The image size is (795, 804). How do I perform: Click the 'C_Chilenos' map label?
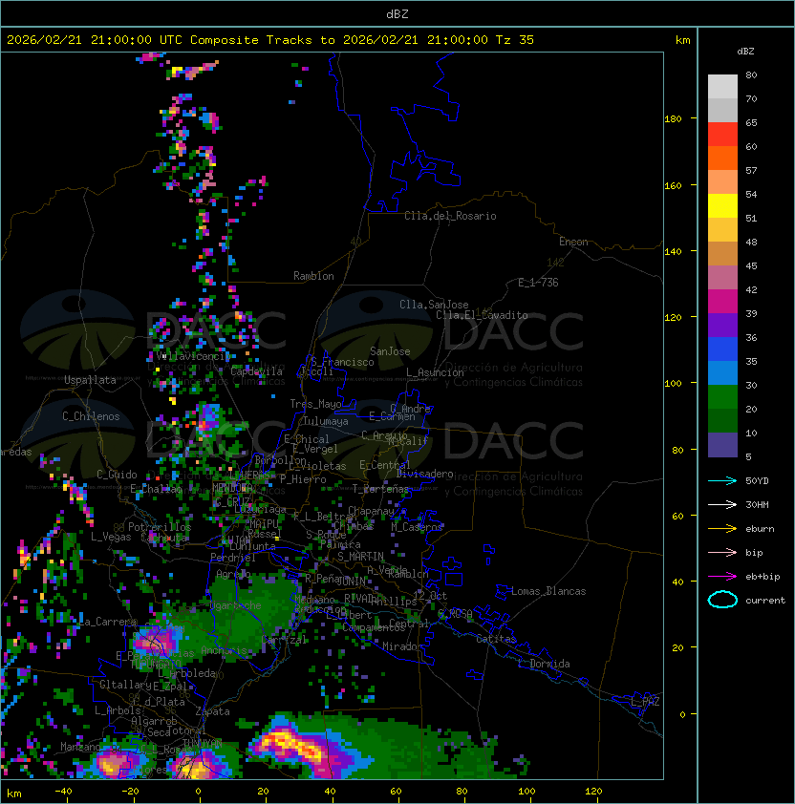(x=91, y=416)
